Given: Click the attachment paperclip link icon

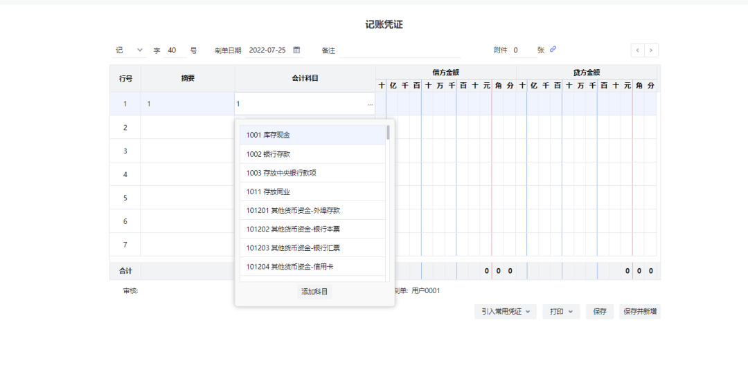Looking at the screenshot, I should [553, 50].
